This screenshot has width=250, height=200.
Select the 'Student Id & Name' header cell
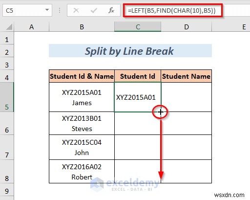(x=82, y=76)
